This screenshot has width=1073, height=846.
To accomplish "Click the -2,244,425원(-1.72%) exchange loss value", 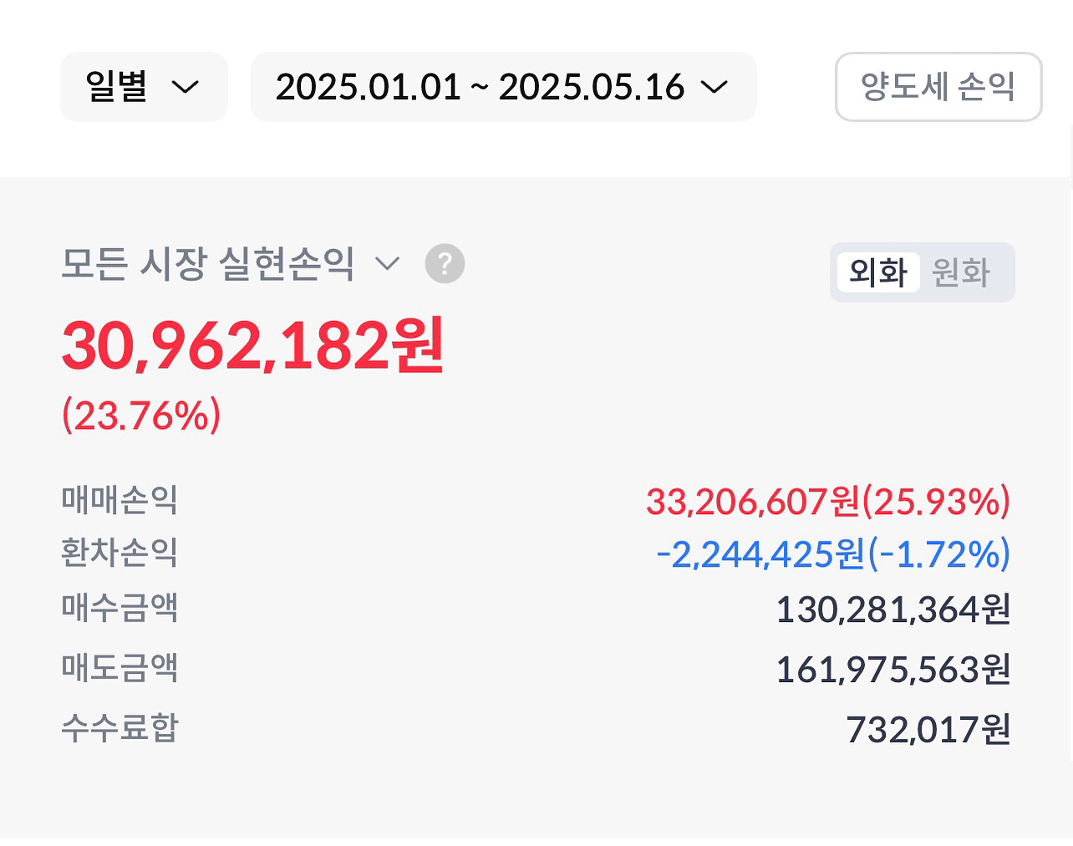I will pyautogui.click(x=832, y=554).
